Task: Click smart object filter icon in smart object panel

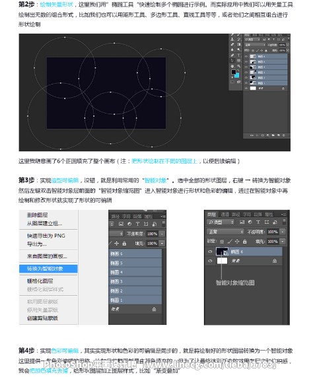Action: [275, 222]
